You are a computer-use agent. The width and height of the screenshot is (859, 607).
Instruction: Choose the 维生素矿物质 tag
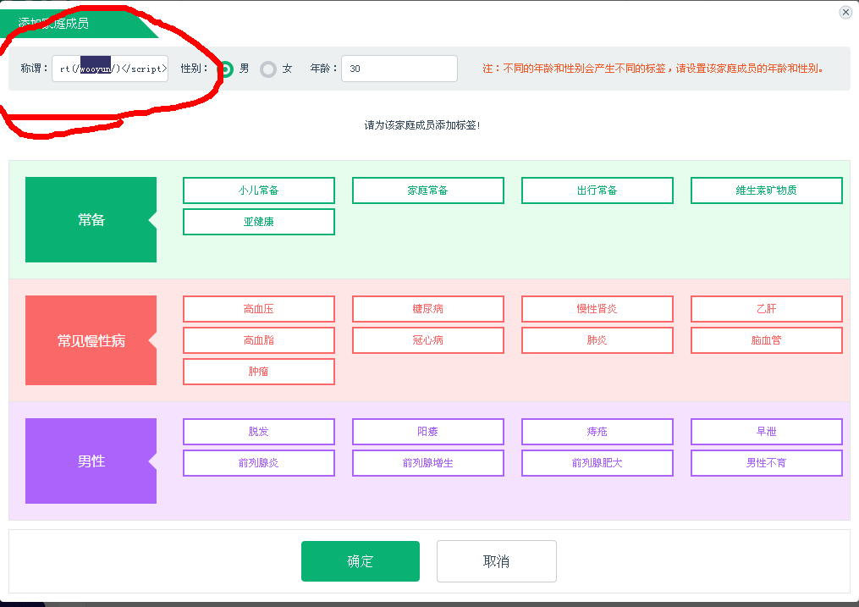pyautogui.click(x=767, y=190)
